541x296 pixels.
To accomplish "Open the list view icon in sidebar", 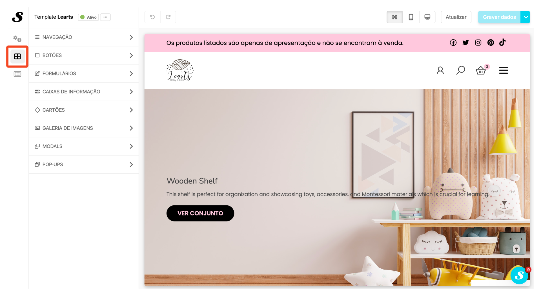I will click(17, 74).
